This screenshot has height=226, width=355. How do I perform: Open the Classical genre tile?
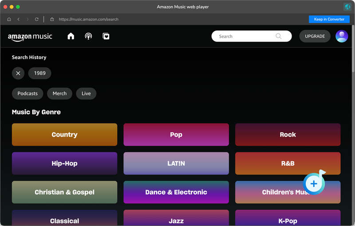coord(64,218)
